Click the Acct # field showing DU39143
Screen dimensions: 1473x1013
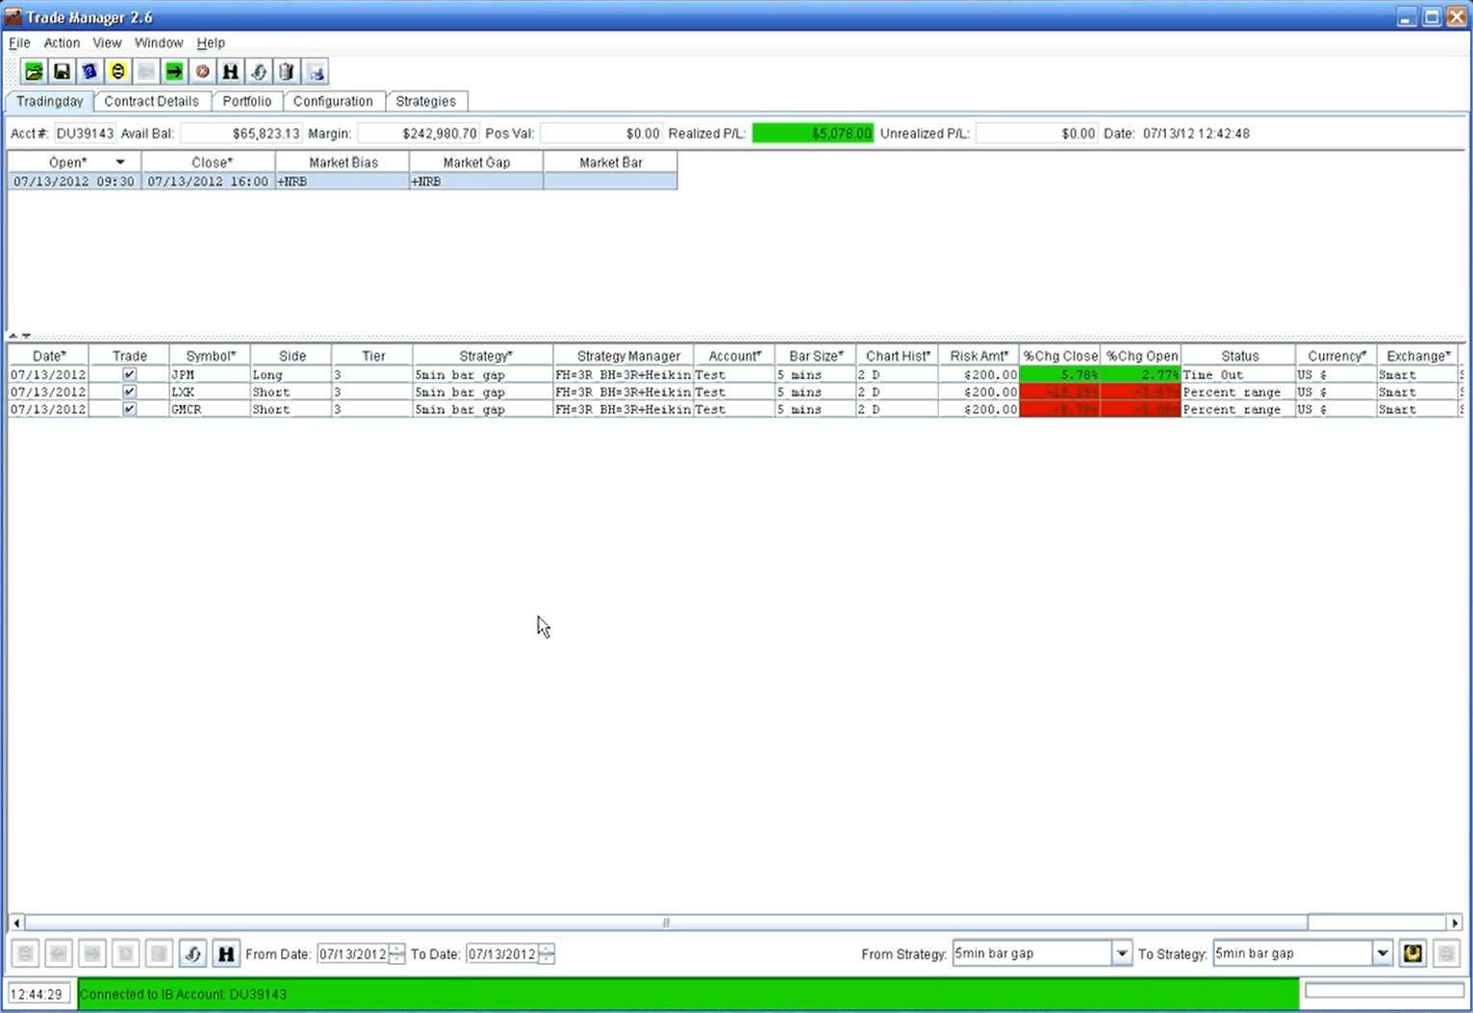coord(85,134)
